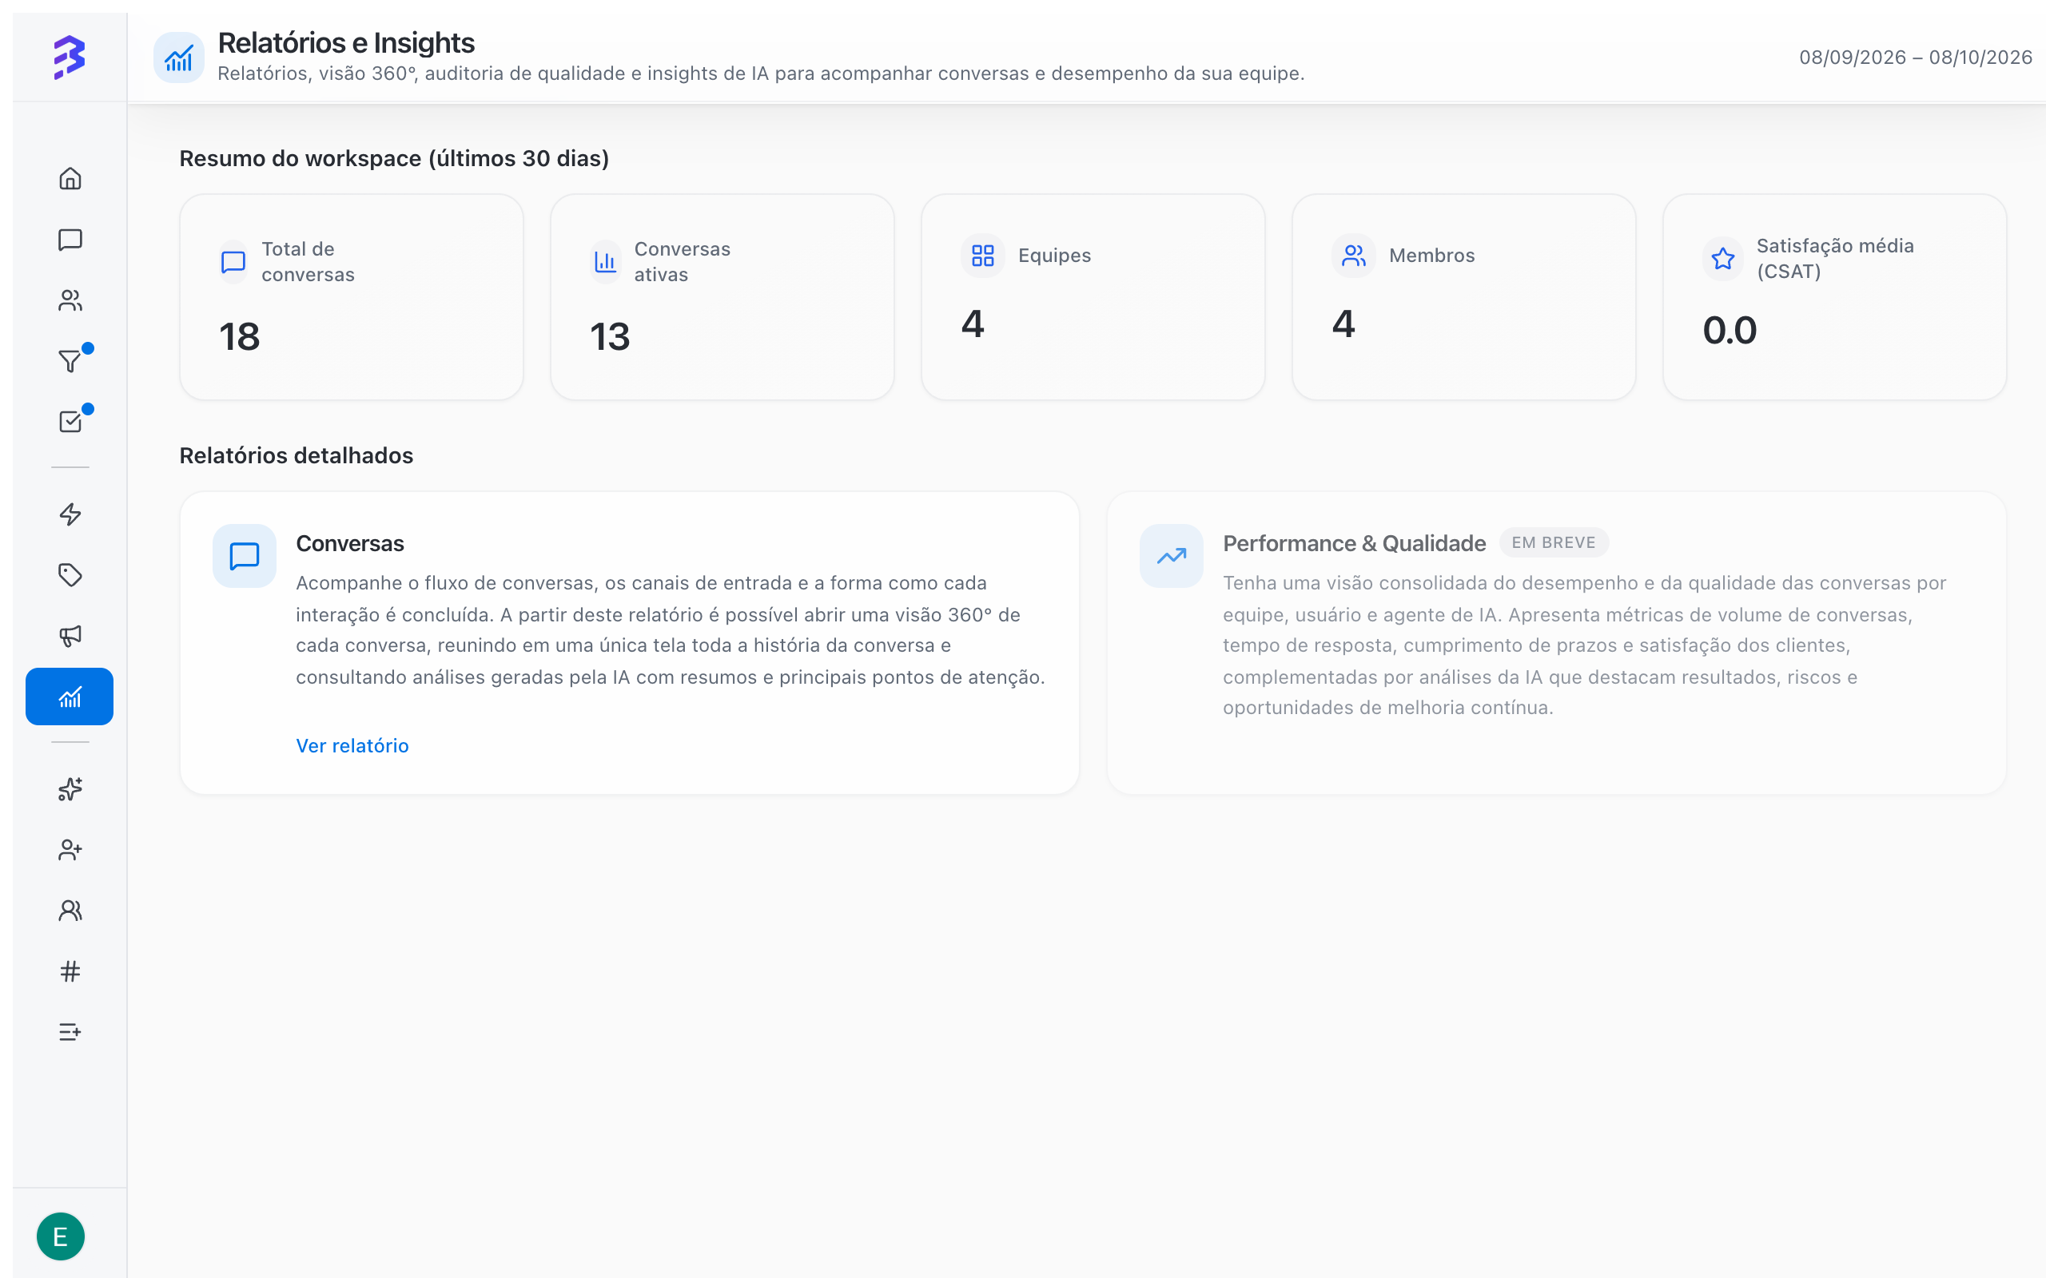Click the Membros label text
This screenshot has width=2046, height=1278.
coord(1431,256)
